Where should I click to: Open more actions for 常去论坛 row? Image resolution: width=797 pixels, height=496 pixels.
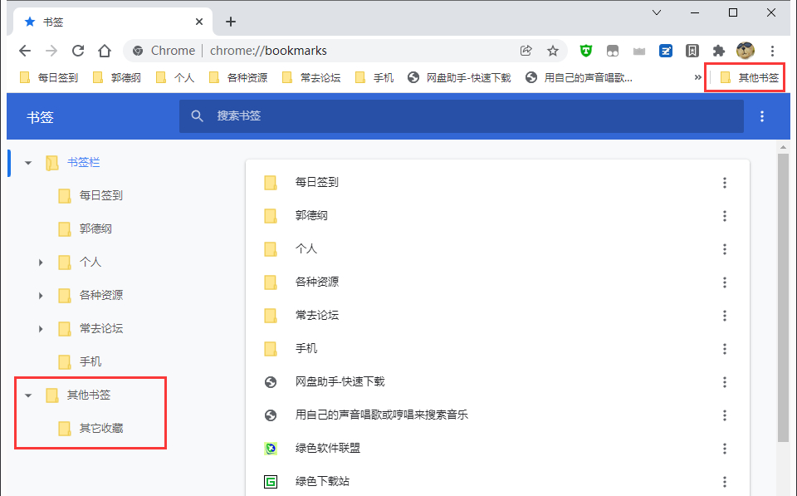[x=724, y=316]
